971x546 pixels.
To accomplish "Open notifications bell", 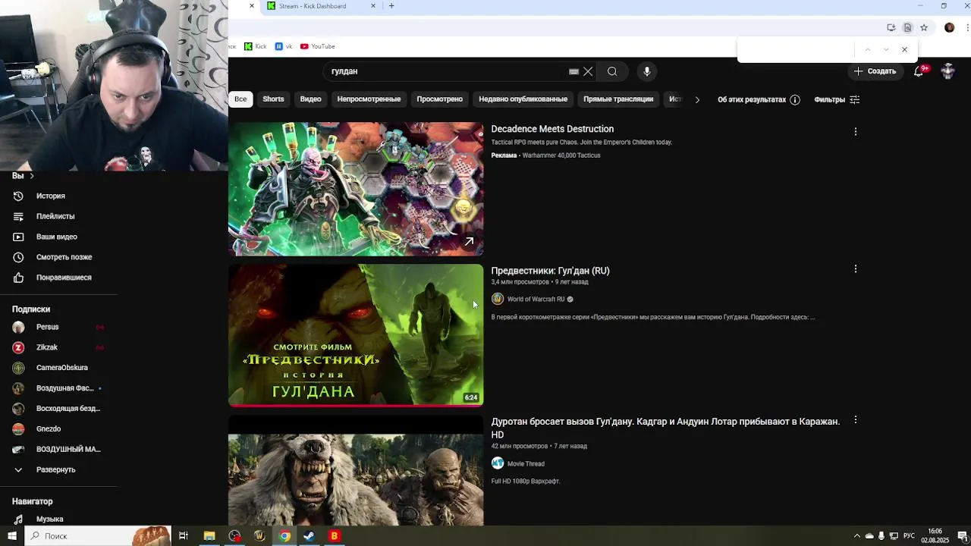I will 919,71.
